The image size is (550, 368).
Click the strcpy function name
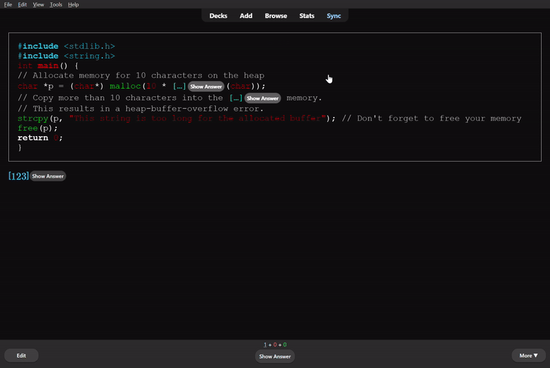tap(32, 118)
